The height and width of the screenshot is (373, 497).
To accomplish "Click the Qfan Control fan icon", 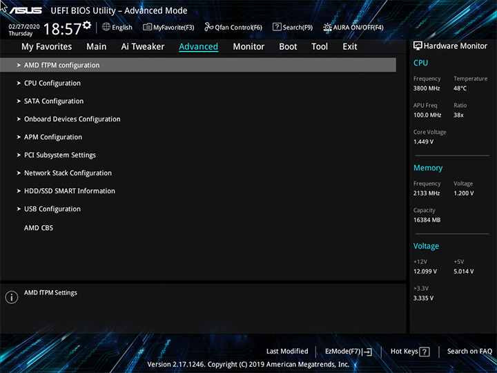I will (208, 27).
